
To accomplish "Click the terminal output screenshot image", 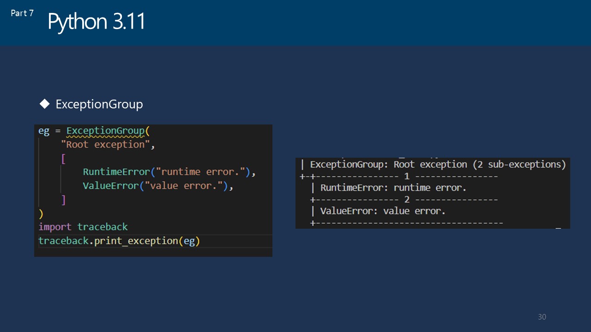I will 433,193.
